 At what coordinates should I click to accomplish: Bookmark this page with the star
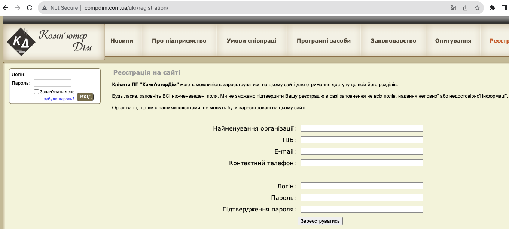[x=477, y=8]
